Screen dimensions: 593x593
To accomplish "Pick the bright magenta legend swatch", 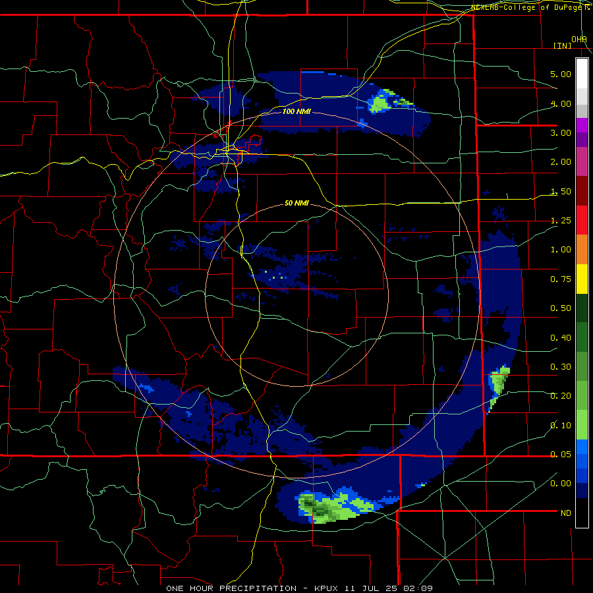I will click(x=582, y=125).
